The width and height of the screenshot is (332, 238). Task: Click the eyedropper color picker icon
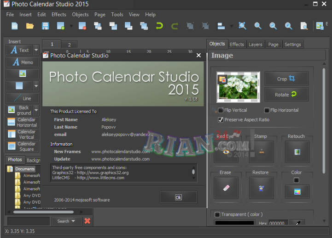pyautogui.click(x=297, y=223)
